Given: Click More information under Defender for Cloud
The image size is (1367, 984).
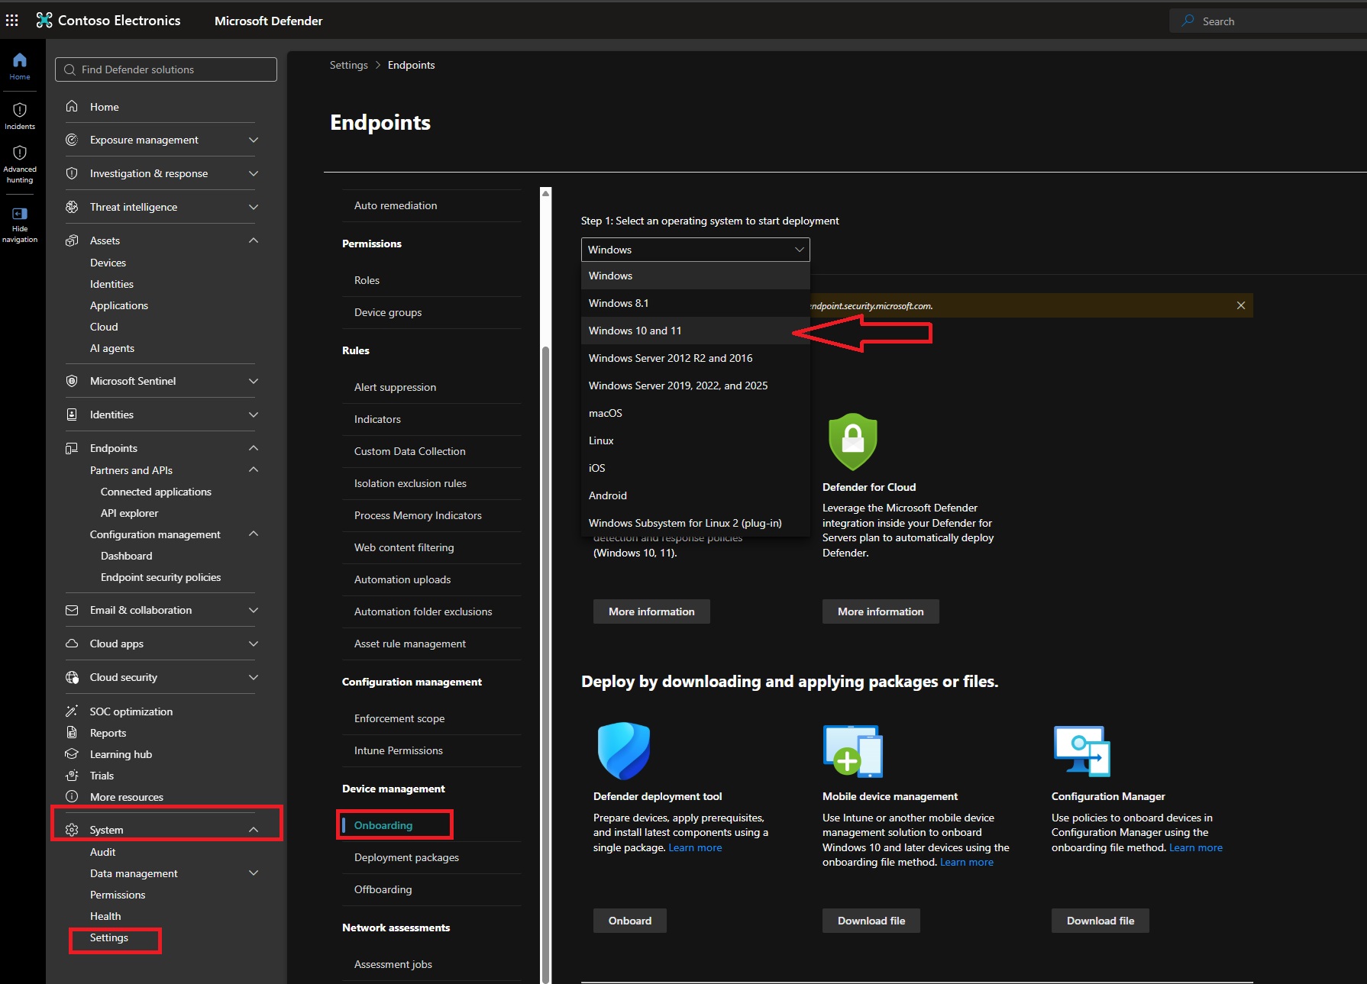Looking at the screenshot, I should point(881,611).
